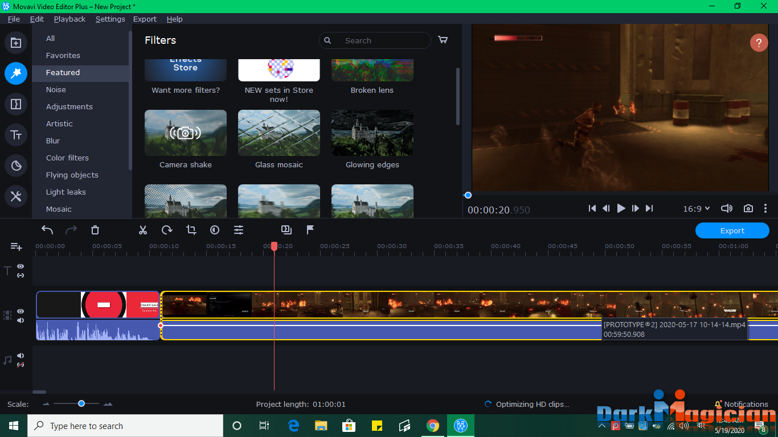
Task: Open the Settings menu
Action: point(110,19)
